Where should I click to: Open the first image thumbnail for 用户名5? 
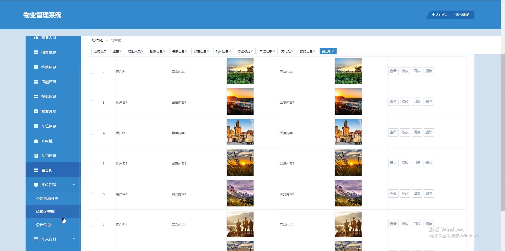pos(240,163)
